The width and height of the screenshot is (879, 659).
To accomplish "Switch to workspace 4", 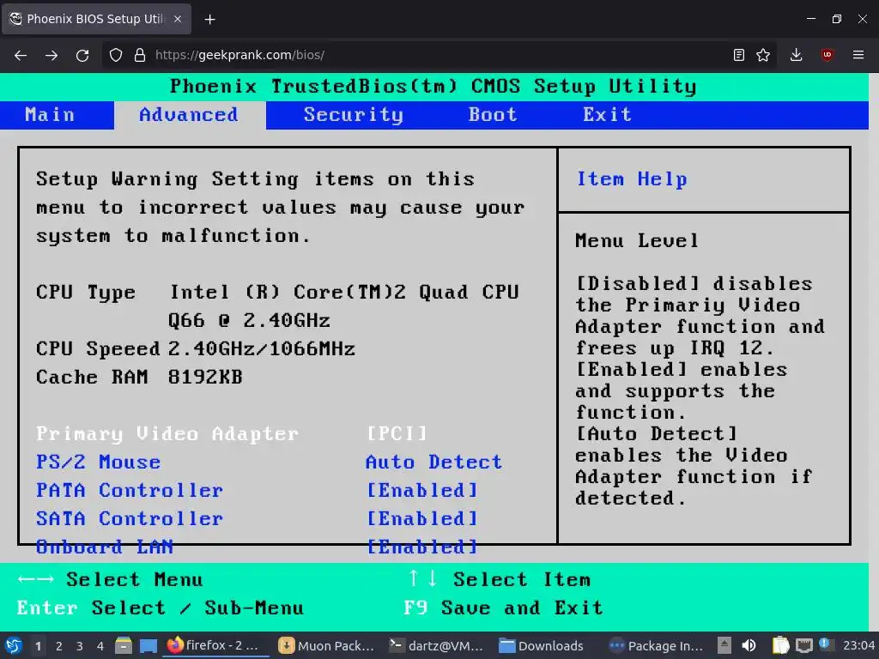I will 100,646.
